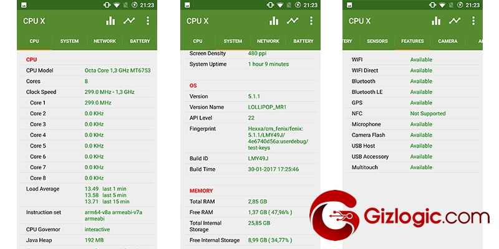
Task: Tap the Core 5 row
Action: pos(87,146)
